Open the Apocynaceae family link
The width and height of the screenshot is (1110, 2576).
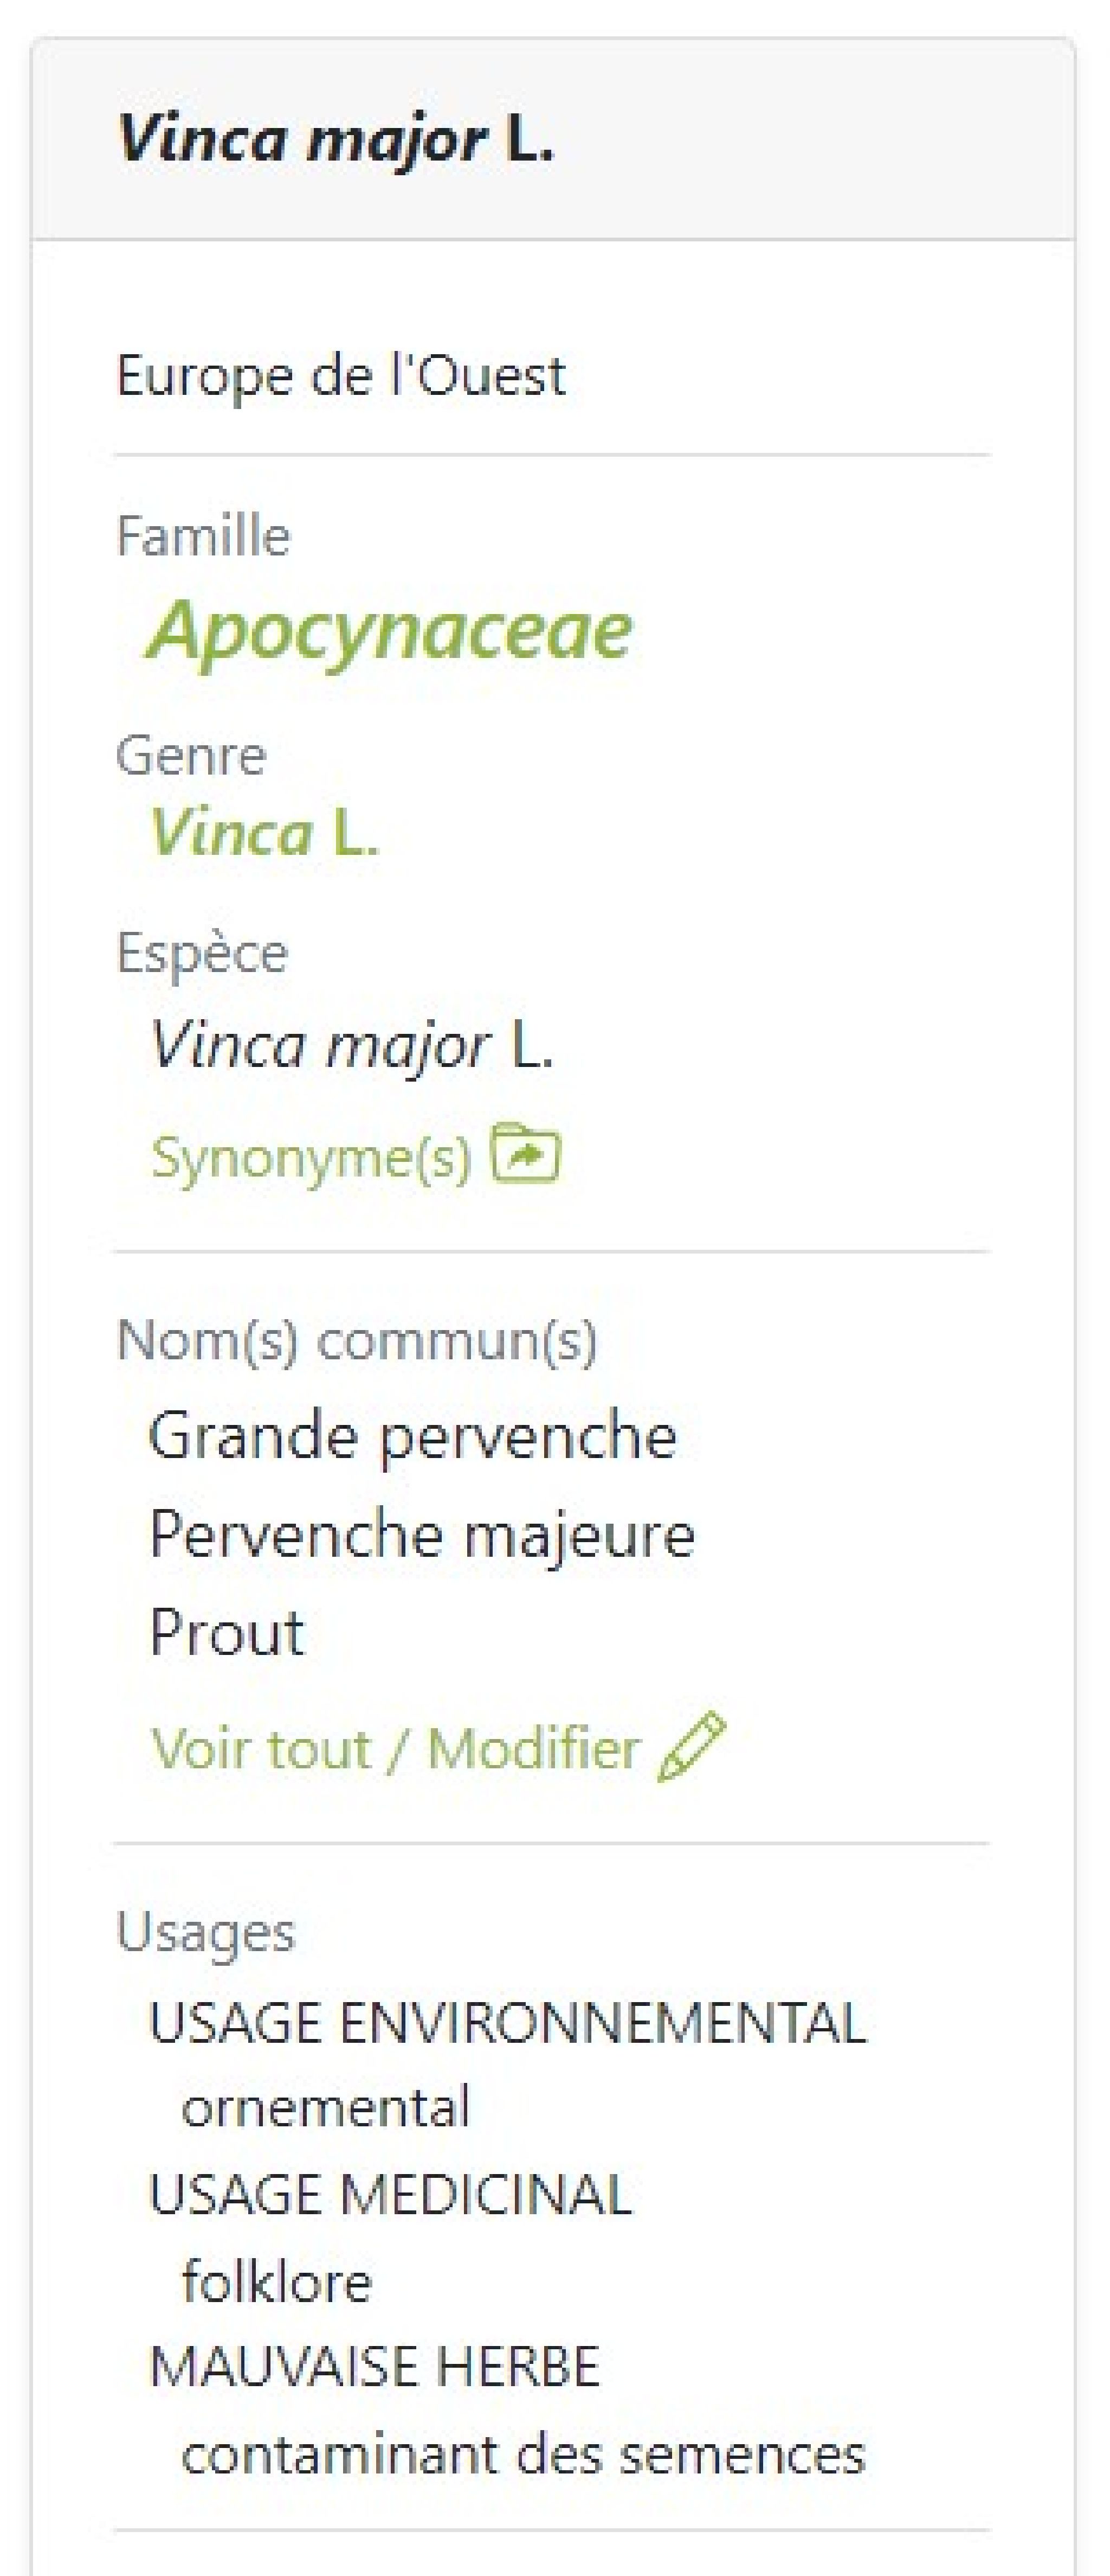click(391, 630)
